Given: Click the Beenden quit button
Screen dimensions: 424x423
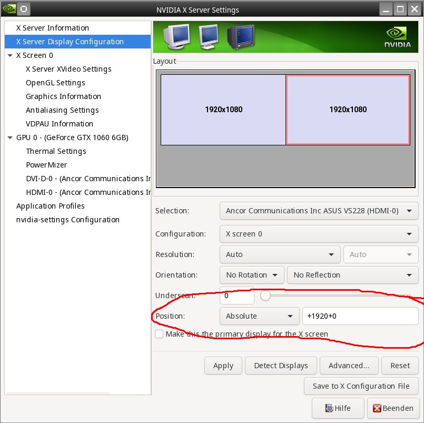Looking at the screenshot, I should pyautogui.click(x=393, y=408).
